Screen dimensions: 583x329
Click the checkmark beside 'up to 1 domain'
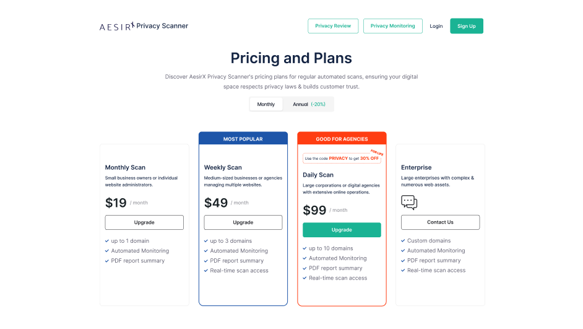(107, 241)
